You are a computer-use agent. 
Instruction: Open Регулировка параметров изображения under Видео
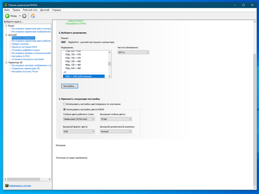[31, 32]
